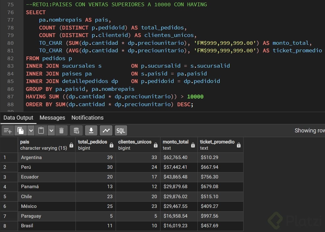Click lock icon in pais column header
The image size is (325, 232).
(71, 145)
